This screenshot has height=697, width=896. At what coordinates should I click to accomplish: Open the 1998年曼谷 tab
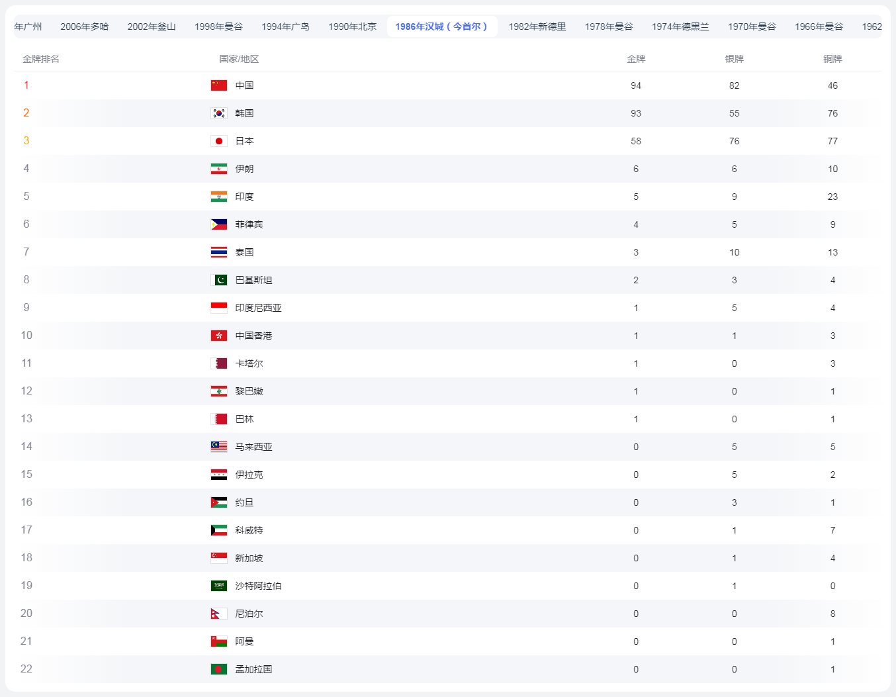coord(218,26)
